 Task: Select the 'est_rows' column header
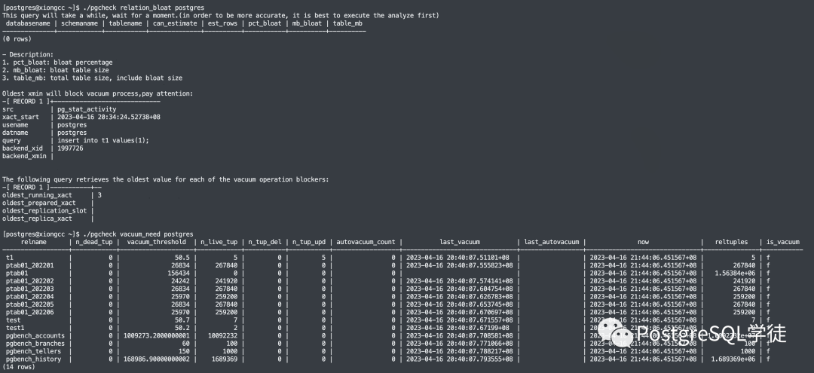222,23
